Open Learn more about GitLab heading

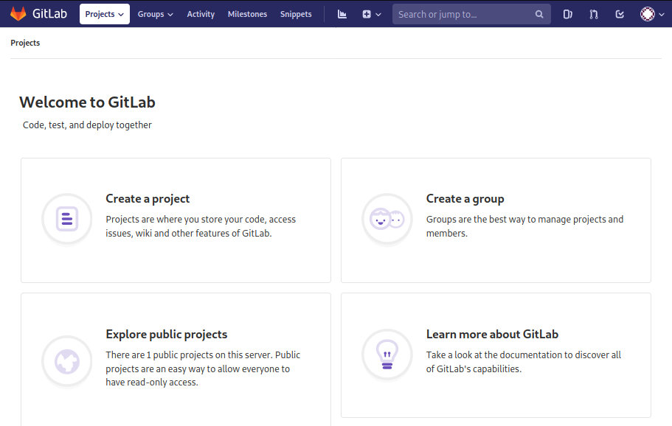click(492, 334)
